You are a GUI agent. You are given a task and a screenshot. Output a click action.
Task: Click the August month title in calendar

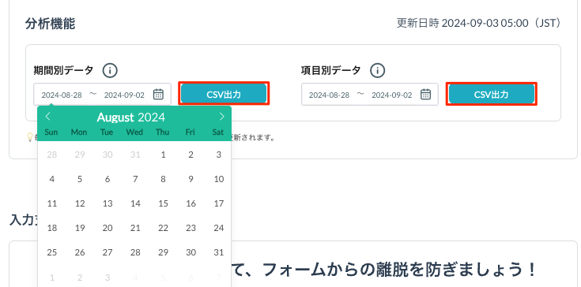coord(115,117)
